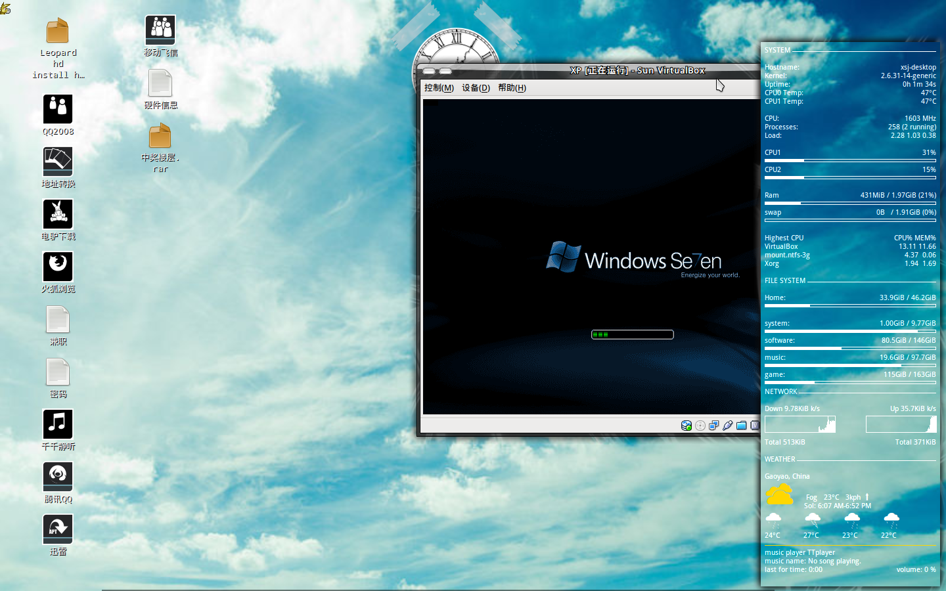This screenshot has width=946, height=591.
Task: Click the Xorg process row
Action: [x=850, y=263]
